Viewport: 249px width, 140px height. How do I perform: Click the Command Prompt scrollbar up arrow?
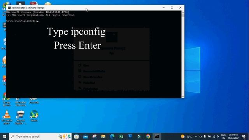[183, 12]
